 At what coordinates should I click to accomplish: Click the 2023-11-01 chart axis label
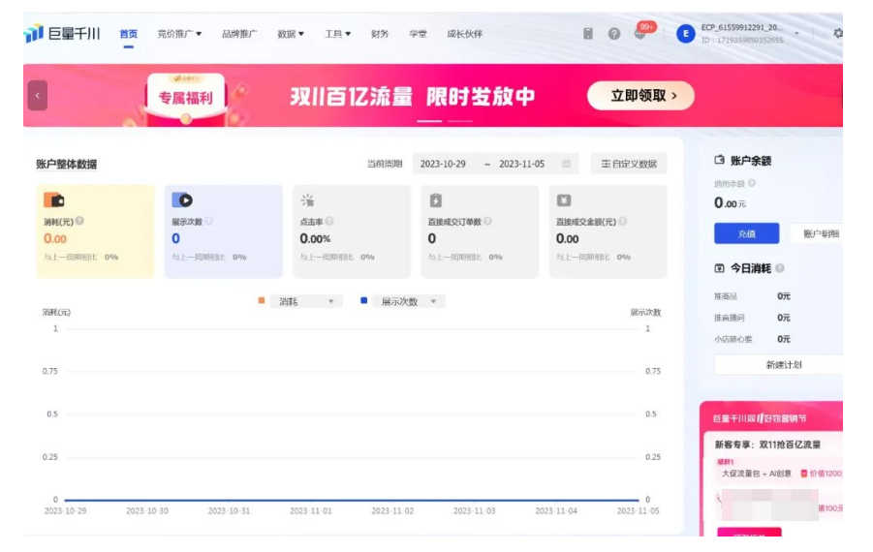coord(311,510)
